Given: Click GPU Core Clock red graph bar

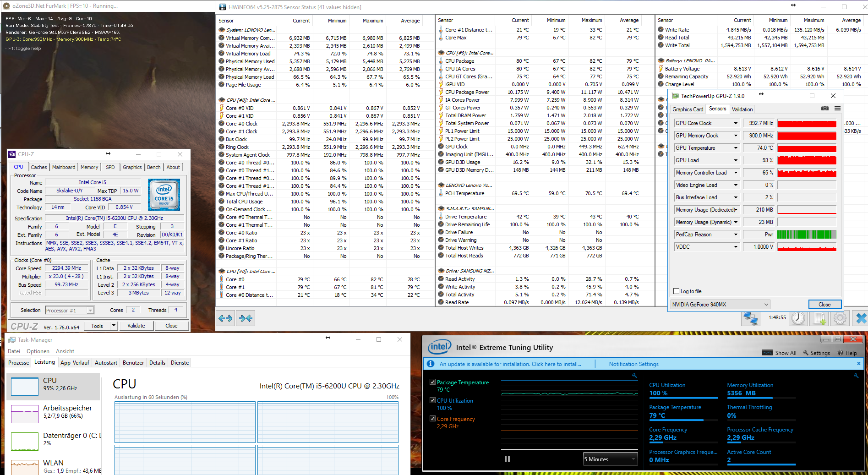Looking at the screenshot, I should point(807,123).
